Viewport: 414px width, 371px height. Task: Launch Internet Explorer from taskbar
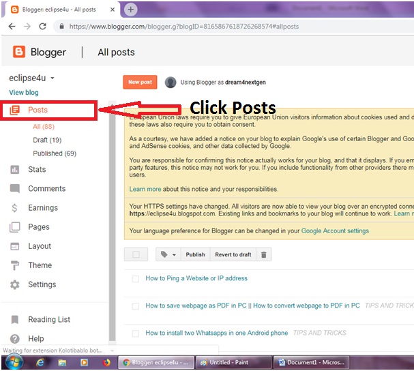[x=40, y=363]
